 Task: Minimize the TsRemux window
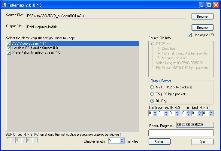pyautogui.click(x=202, y=5)
